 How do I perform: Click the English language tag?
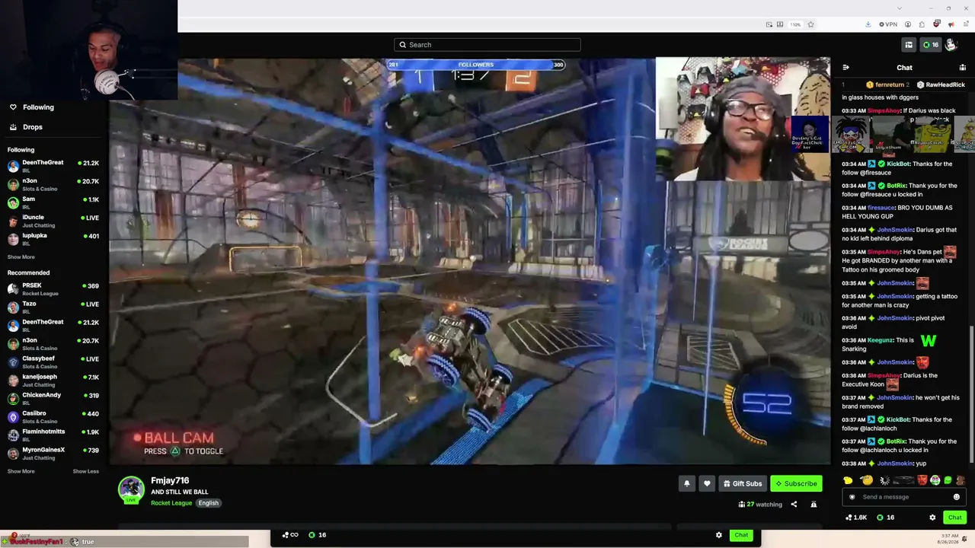[x=208, y=503]
